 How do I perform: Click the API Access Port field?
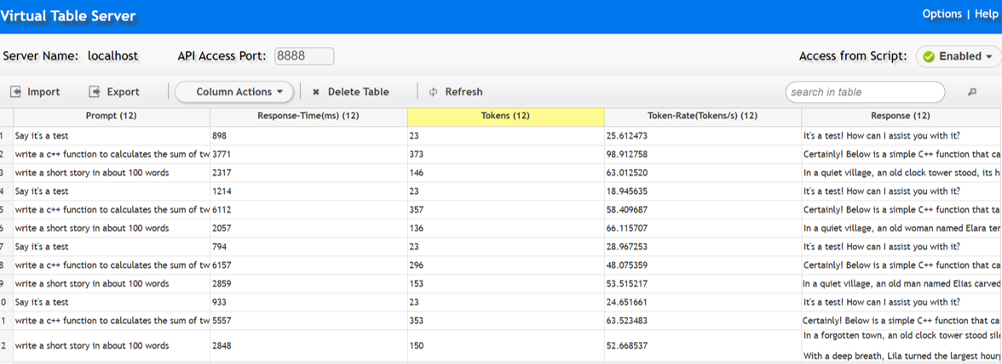pyautogui.click(x=302, y=56)
